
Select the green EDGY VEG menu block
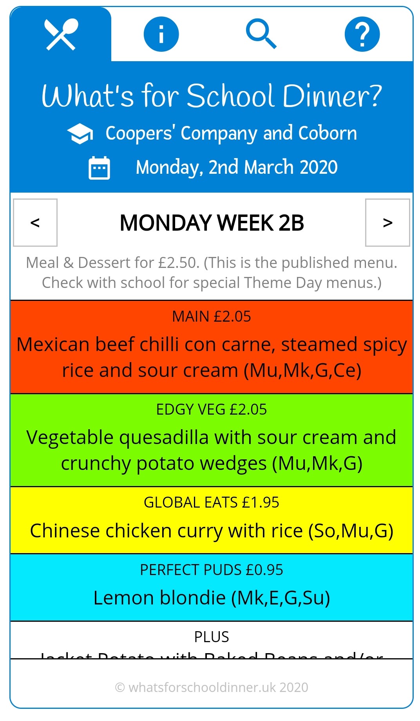[212, 440]
